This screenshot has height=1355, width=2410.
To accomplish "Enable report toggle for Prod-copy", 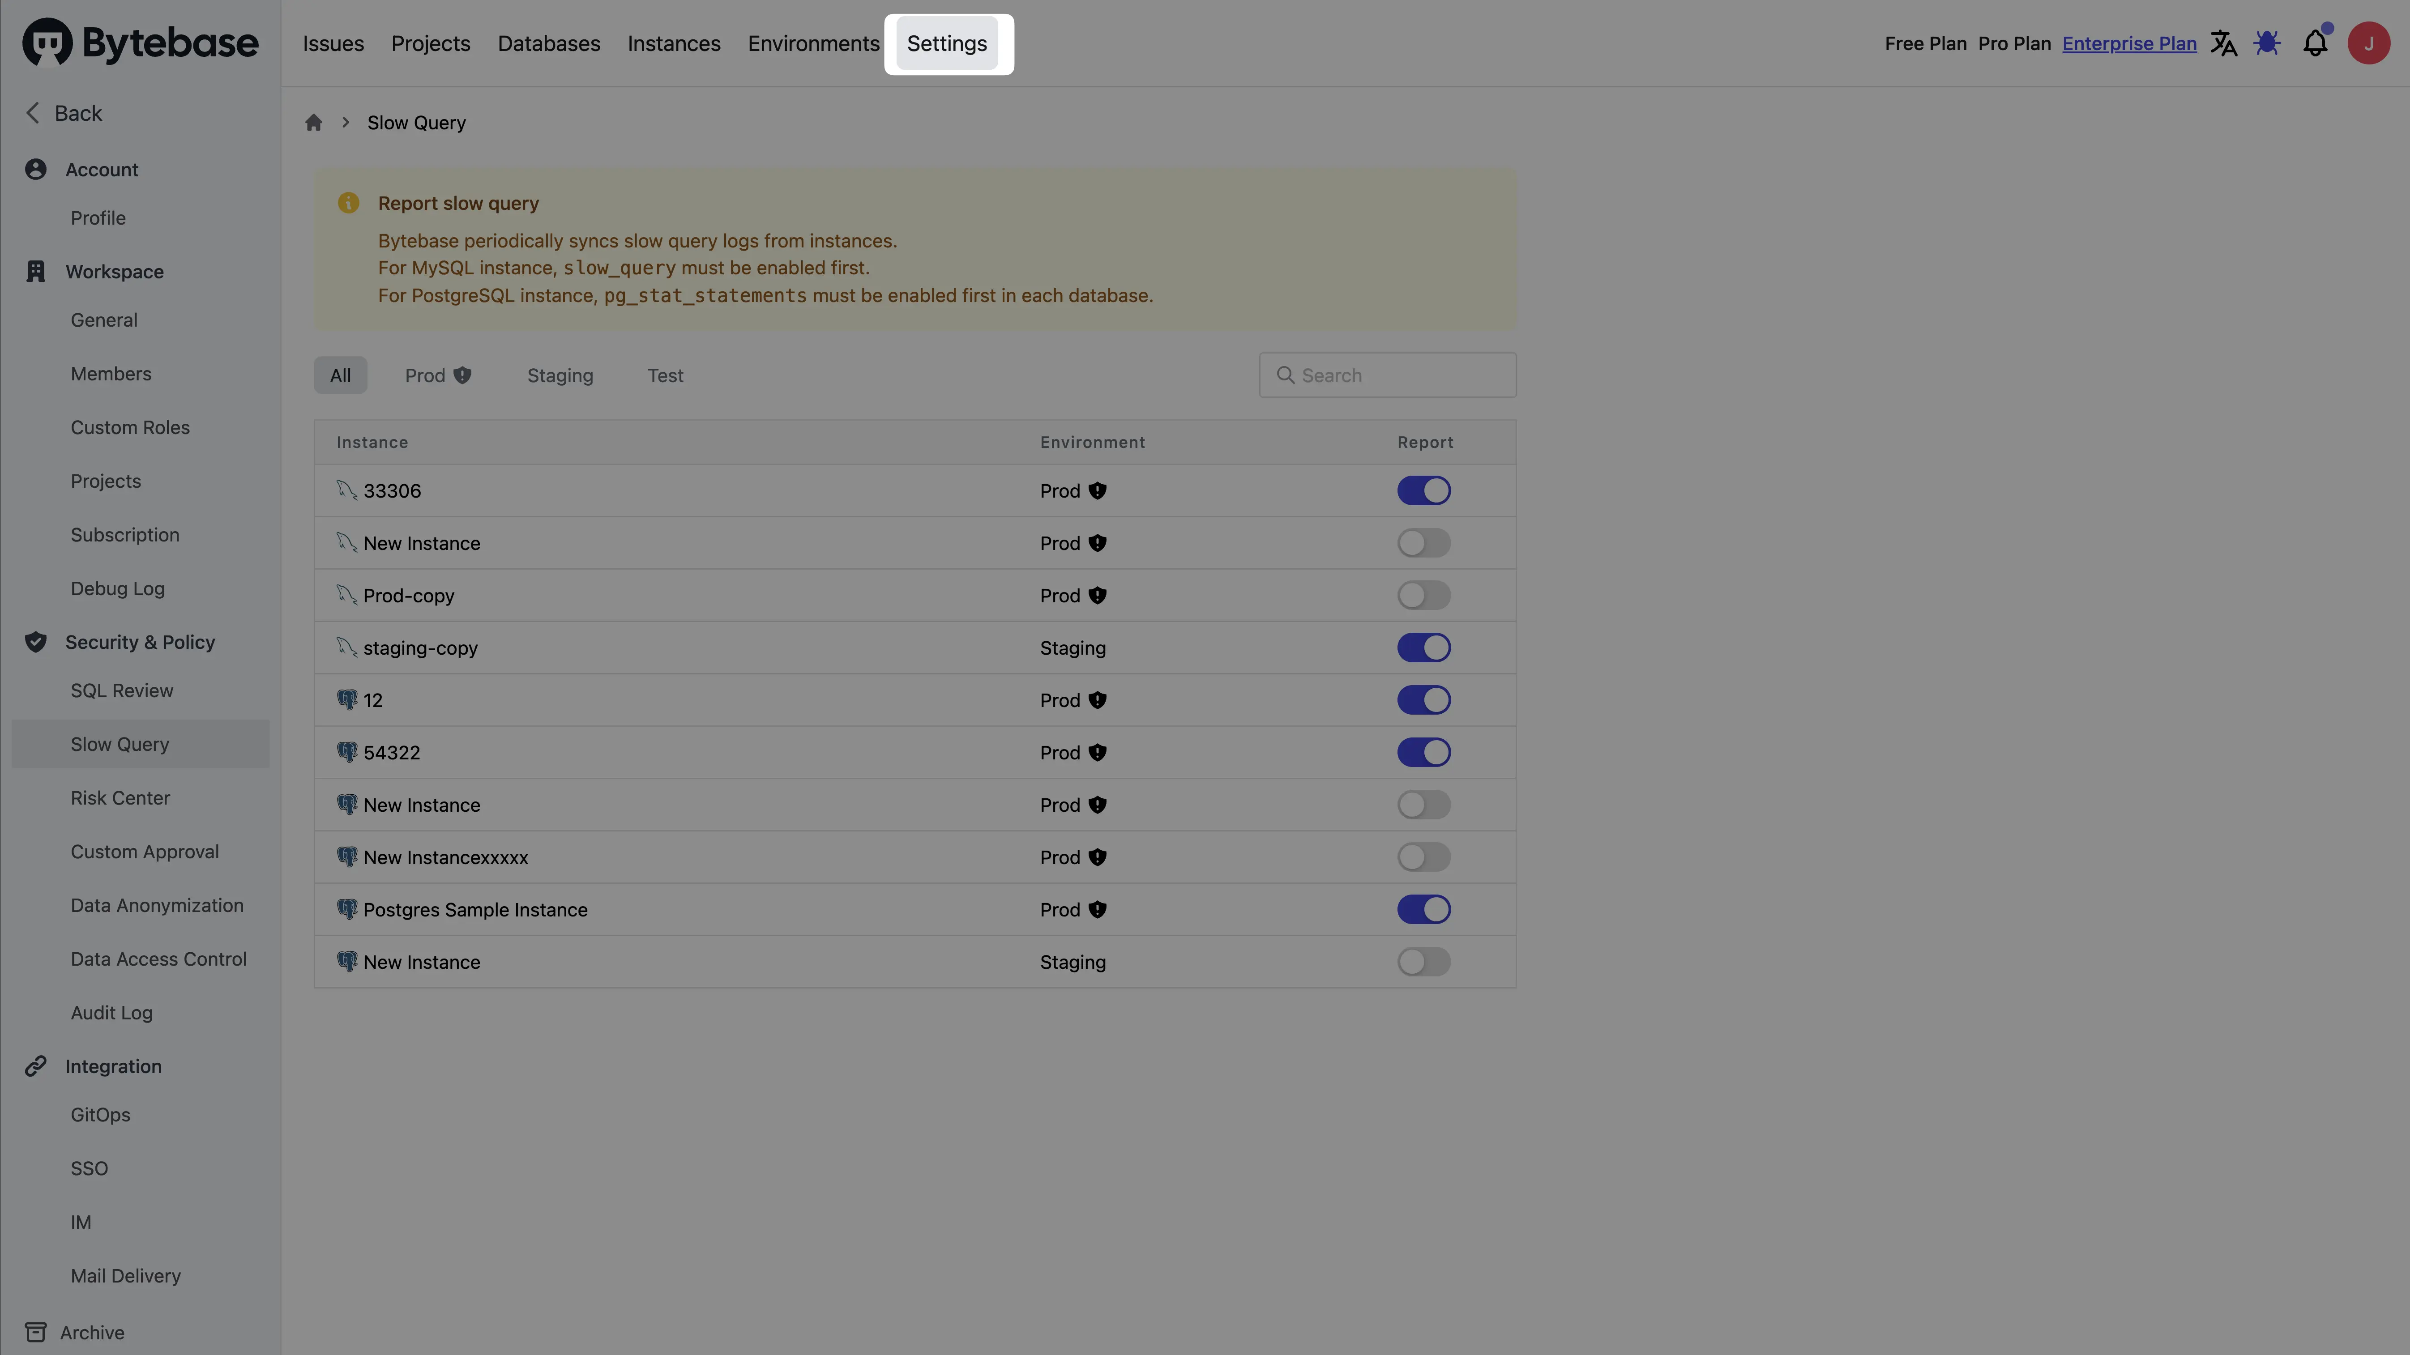I will [1424, 596].
